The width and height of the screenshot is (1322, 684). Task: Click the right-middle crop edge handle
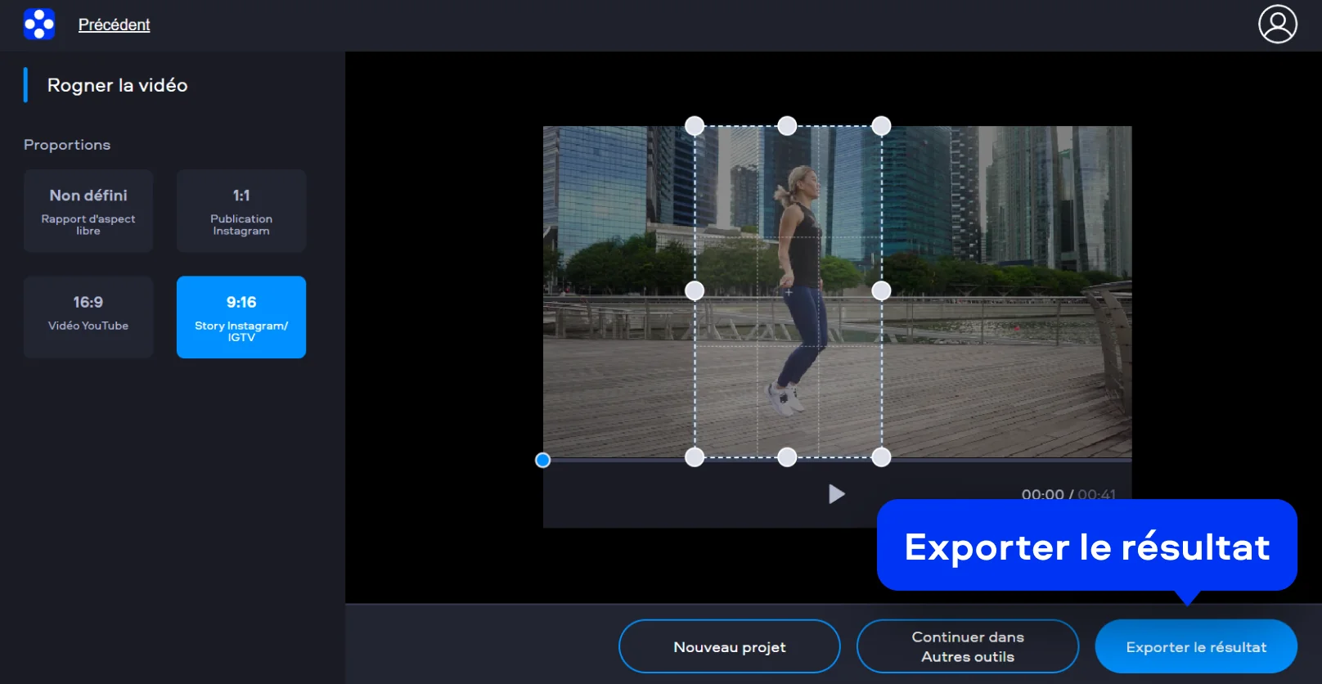point(881,291)
